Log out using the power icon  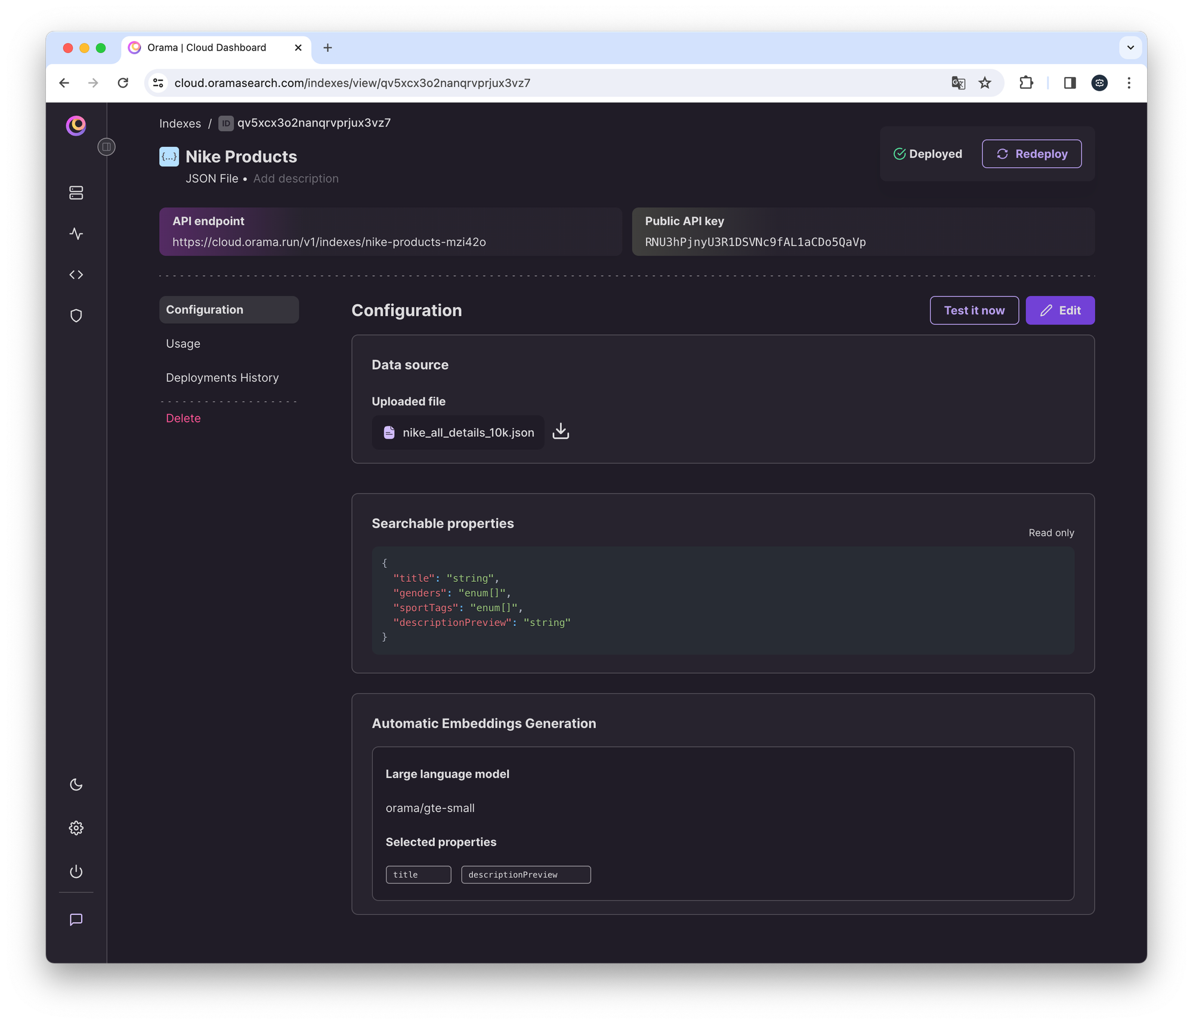(76, 872)
